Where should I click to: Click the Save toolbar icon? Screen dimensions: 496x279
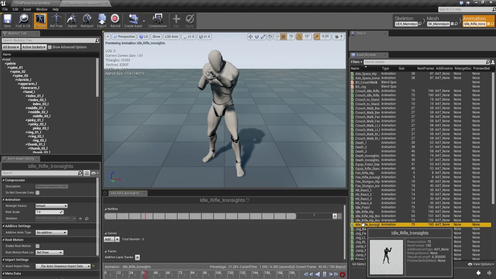7,21
